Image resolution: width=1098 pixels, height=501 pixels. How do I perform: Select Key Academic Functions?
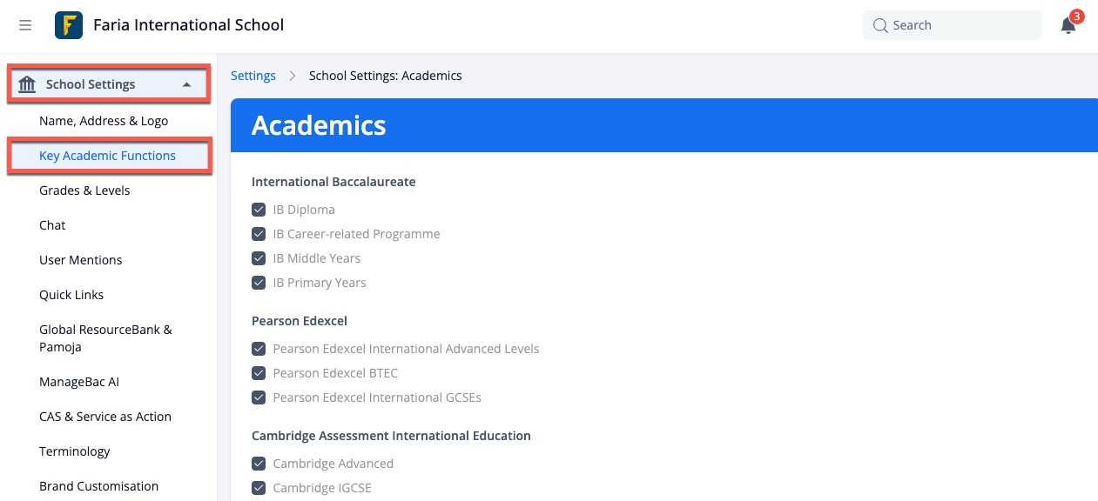click(107, 156)
